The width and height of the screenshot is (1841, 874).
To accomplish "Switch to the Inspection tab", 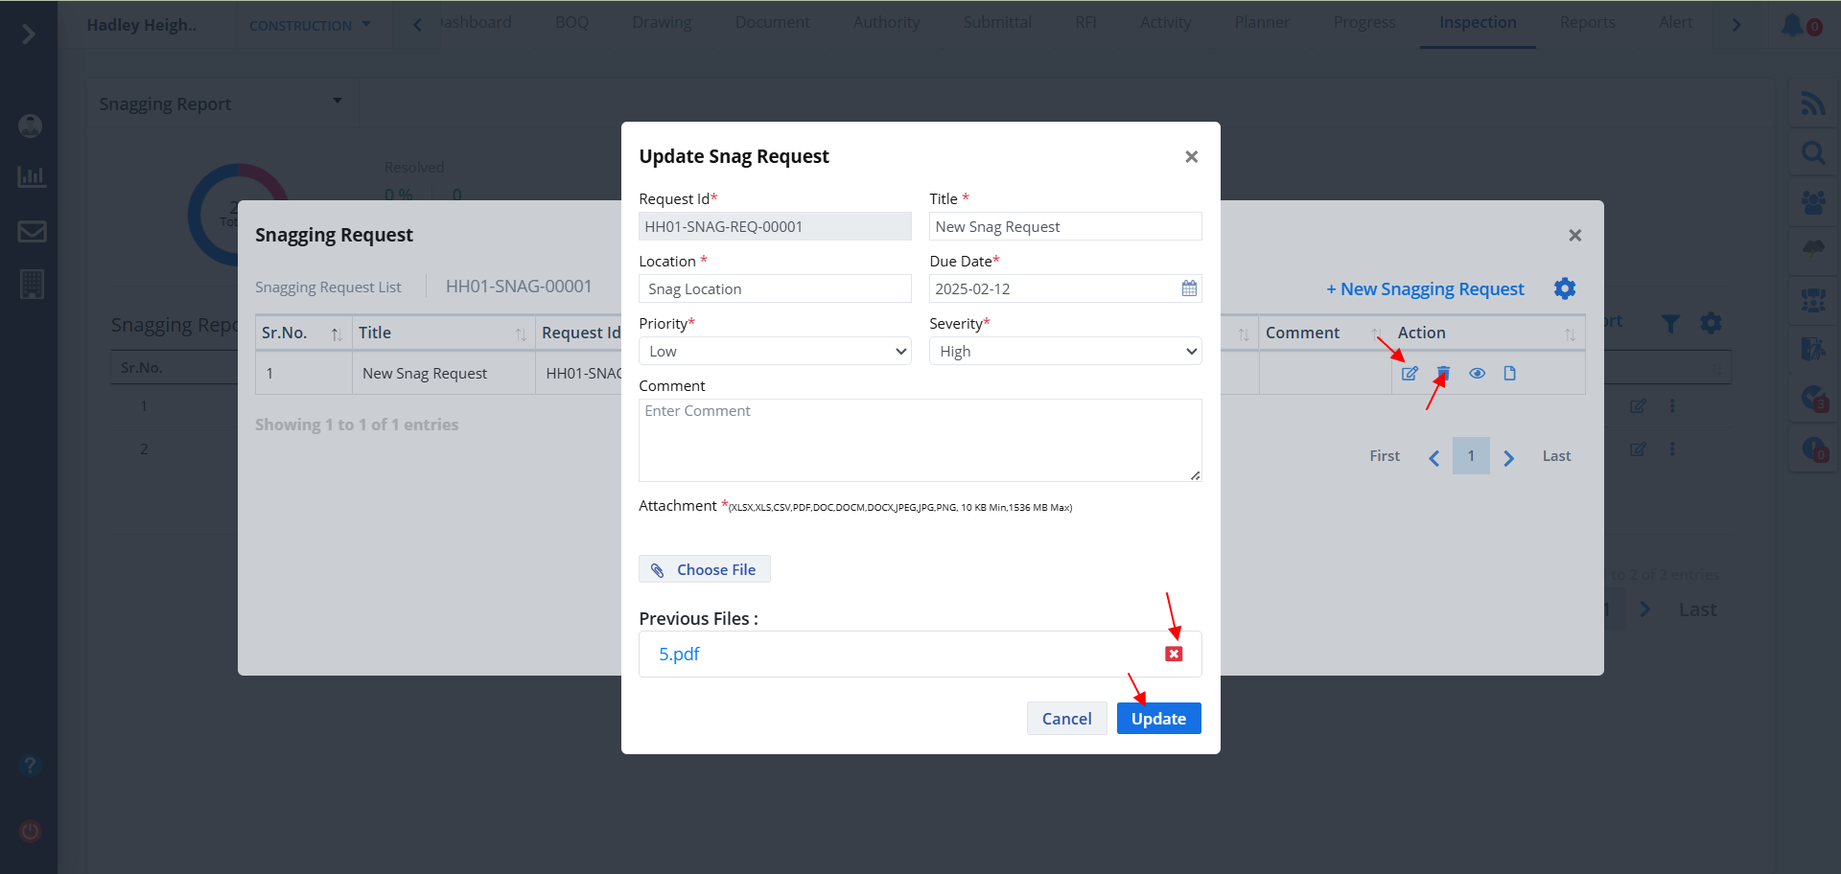I will [1477, 23].
